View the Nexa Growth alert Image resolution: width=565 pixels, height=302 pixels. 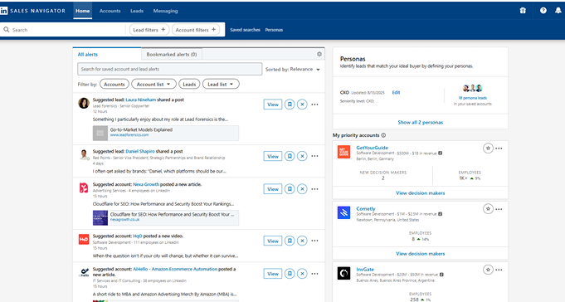tap(273, 189)
